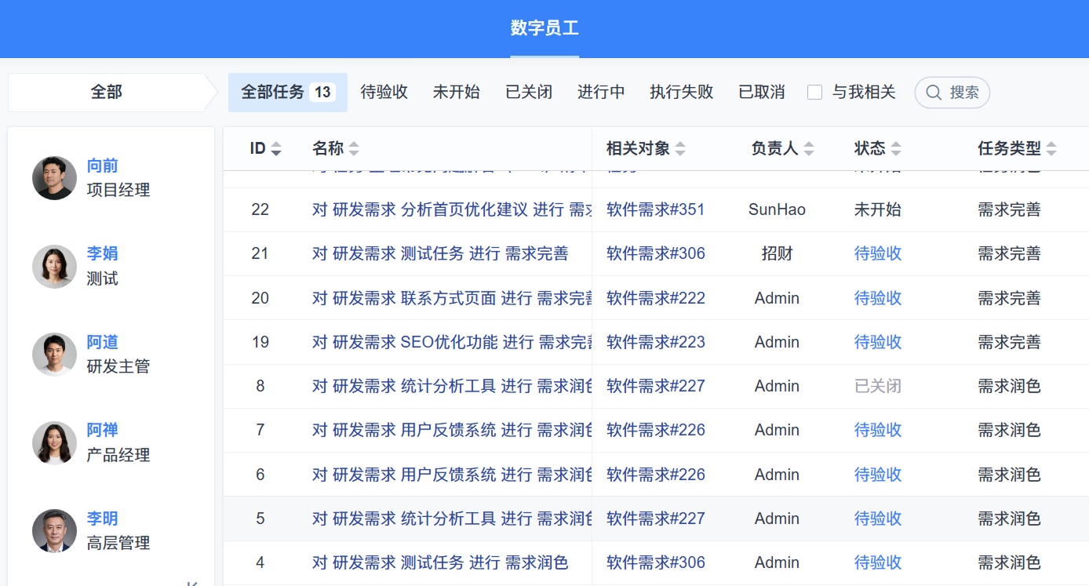Select the 数字员工 top tab
This screenshot has width=1089, height=586.
click(x=544, y=29)
